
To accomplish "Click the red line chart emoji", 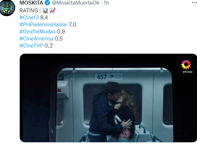I will tap(53, 11).
